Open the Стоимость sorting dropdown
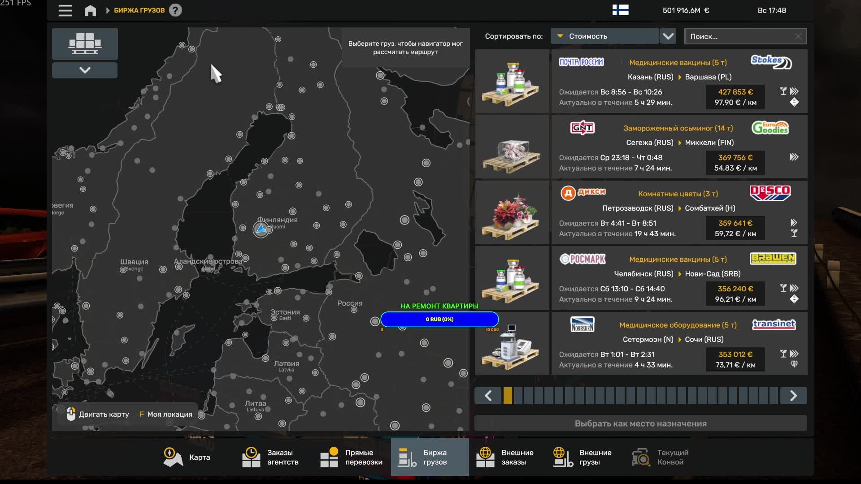This screenshot has width=861, height=484. tap(604, 36)
